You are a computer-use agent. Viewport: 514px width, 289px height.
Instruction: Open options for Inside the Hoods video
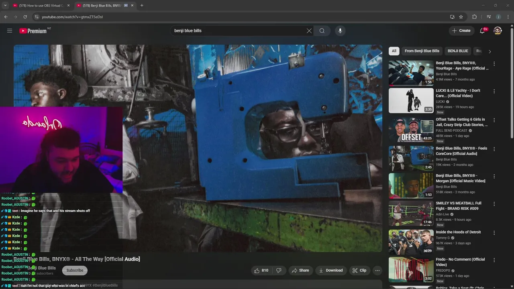click(494, 233)
